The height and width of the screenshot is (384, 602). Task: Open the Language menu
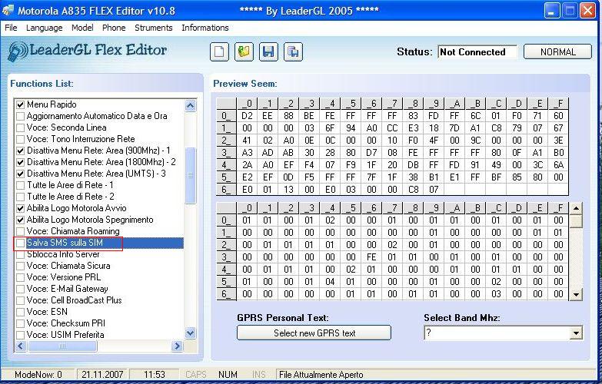(44, 28)
